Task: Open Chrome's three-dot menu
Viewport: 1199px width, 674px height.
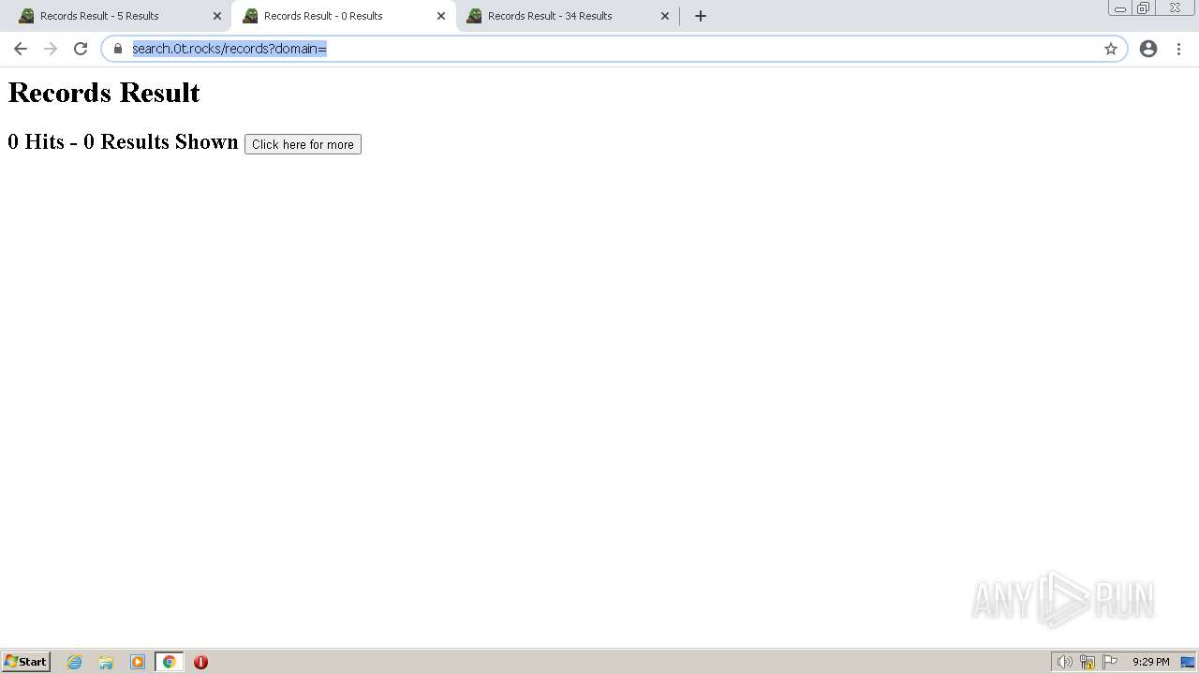Action: click(1178, 49)
